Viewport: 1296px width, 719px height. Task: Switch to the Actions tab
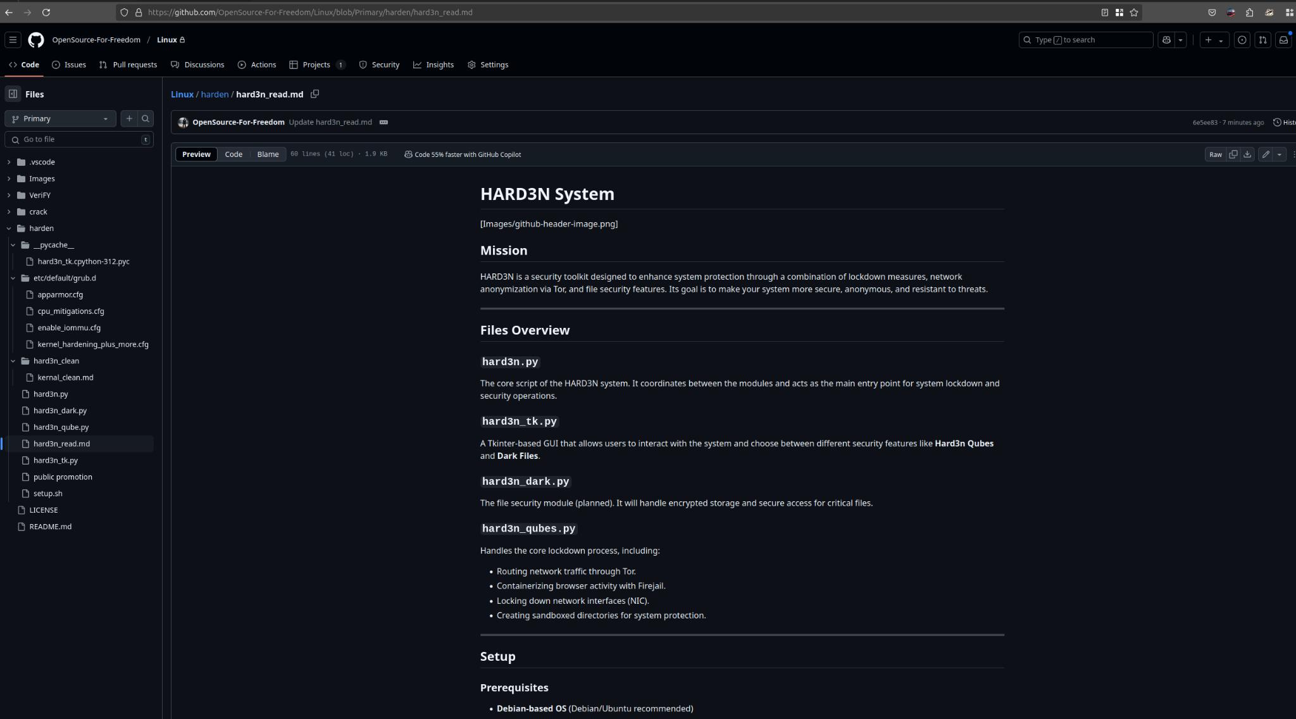pyautogui.click(x=257, y=65)
